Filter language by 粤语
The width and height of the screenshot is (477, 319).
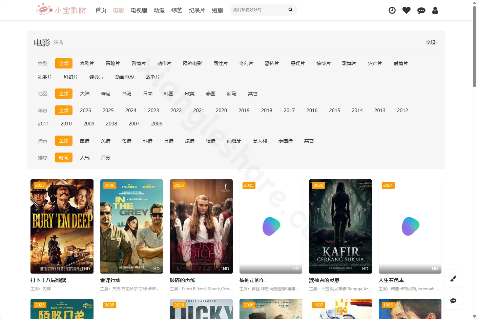point(127,141)
